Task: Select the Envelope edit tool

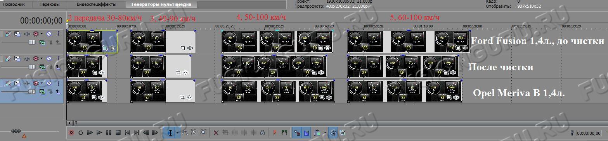Action: click(x=185, y=133)
